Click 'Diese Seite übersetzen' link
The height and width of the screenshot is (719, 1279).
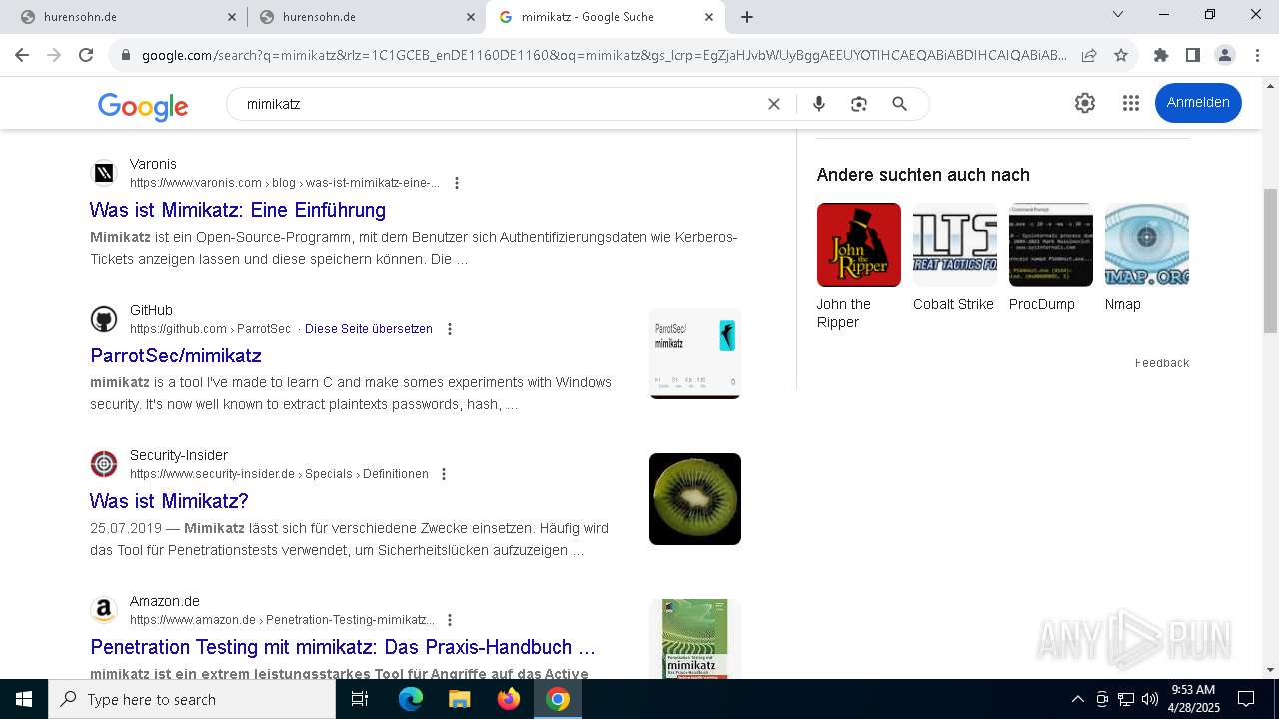(369, 329)
